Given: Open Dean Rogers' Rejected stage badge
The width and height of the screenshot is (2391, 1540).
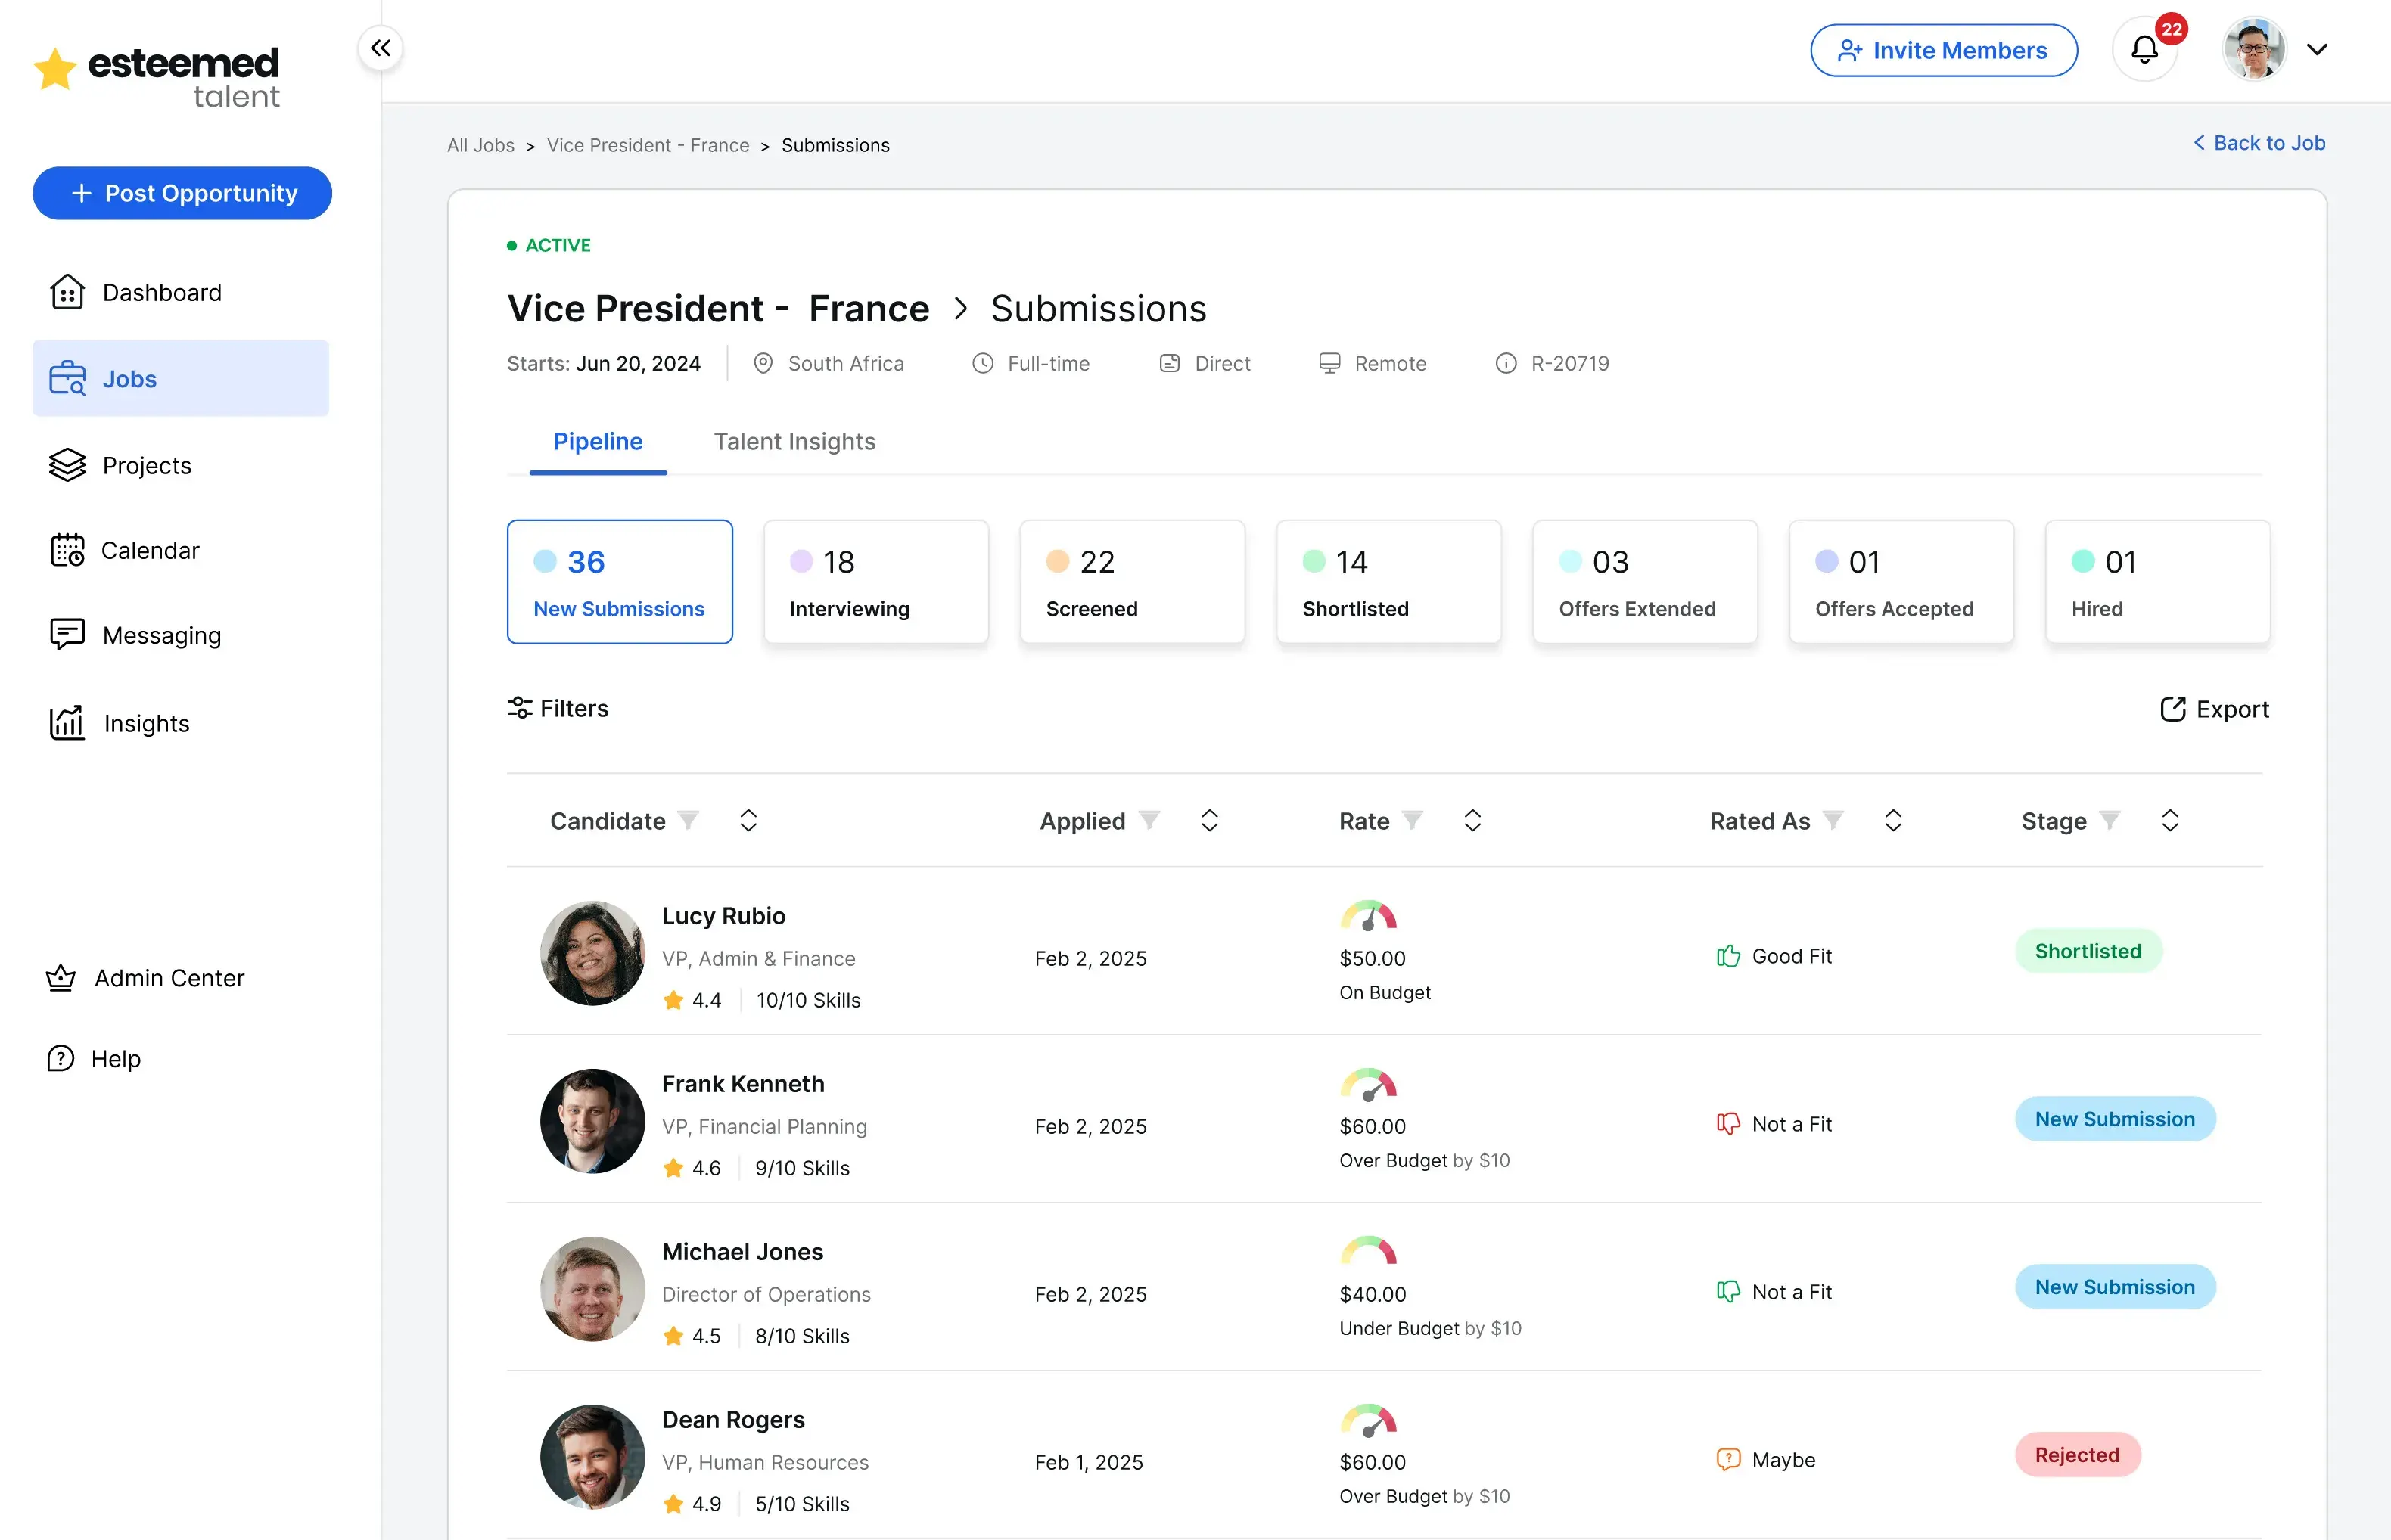Looking at the screenshot, I should (2077, 1455).
